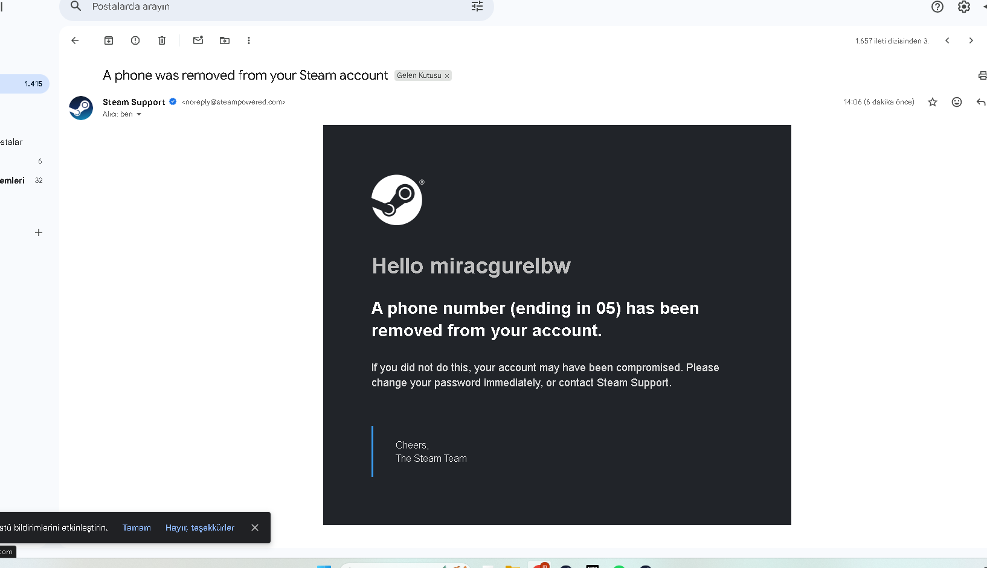
Task: Open the Move to folder icon
Action: click(225, 40)
